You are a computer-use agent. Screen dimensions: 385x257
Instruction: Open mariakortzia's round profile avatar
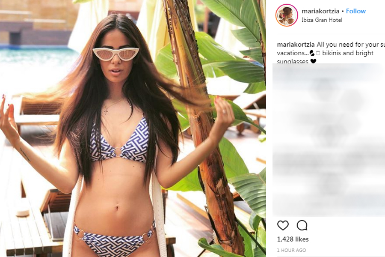pyautogui.click(x=287, y=15)
